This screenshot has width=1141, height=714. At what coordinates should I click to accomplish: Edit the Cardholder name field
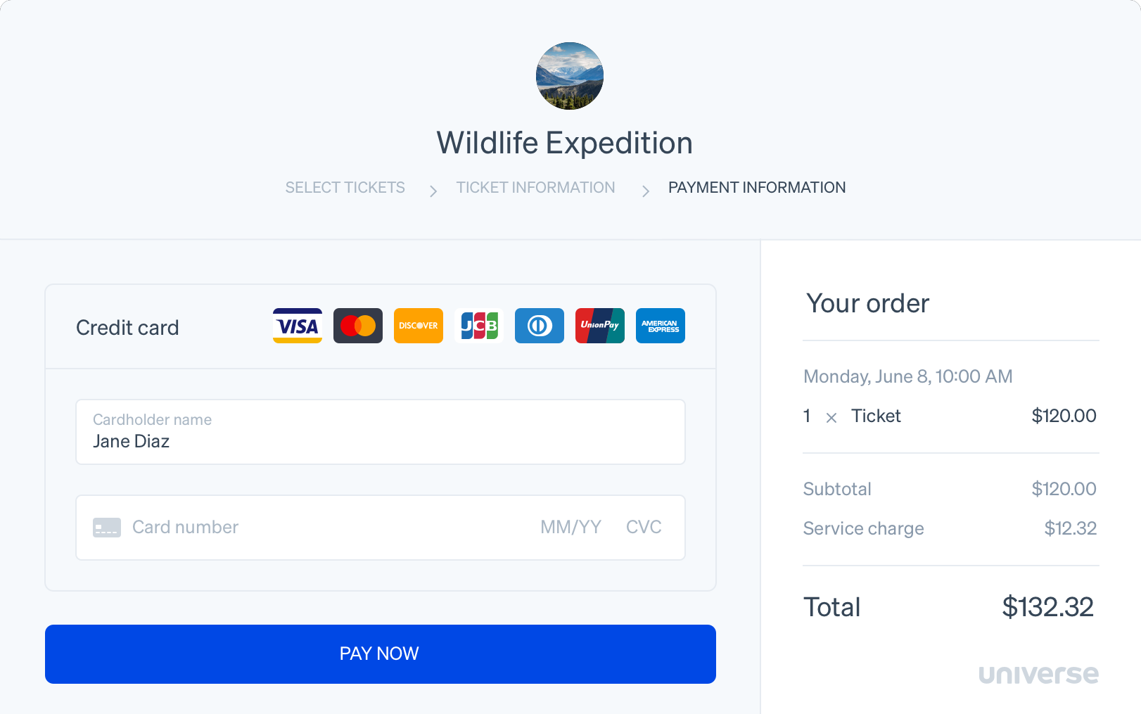380,441
